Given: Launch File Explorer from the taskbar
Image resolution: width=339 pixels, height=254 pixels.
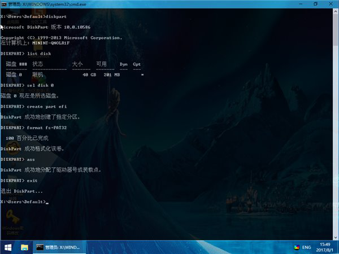Looking at the screenshot, I should 25,247.
